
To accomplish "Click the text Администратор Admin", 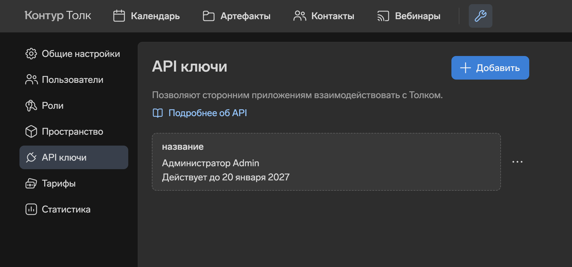I will coord(211,163).
